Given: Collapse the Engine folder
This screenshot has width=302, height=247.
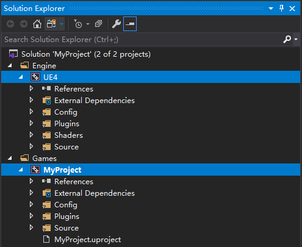Looking at the screenshot, I should pos(10,65).
